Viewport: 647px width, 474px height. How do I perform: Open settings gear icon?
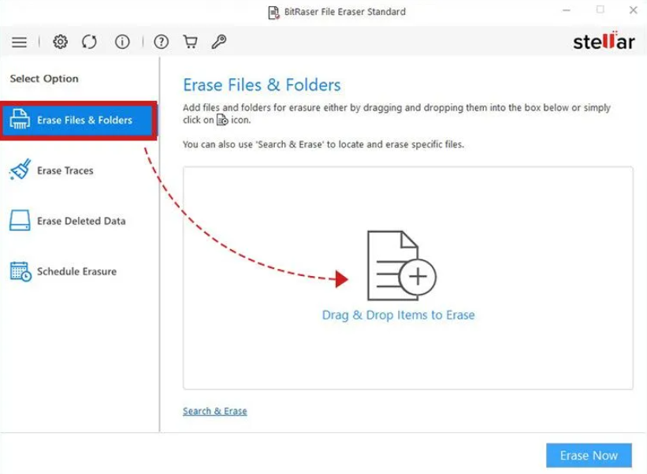pos(60,42)
